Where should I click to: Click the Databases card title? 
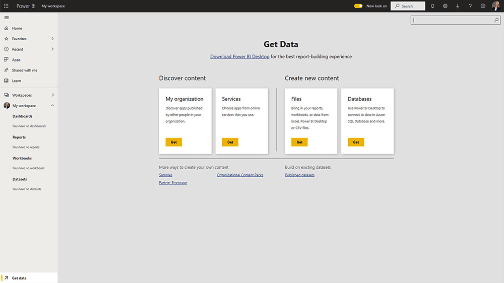click(x=359, y=99)
